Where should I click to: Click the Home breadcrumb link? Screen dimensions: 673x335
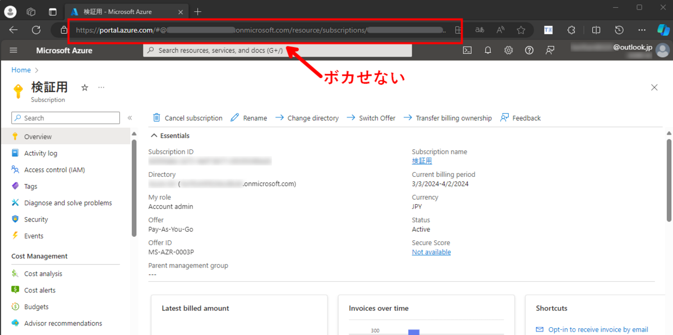[x=21, y=70]
